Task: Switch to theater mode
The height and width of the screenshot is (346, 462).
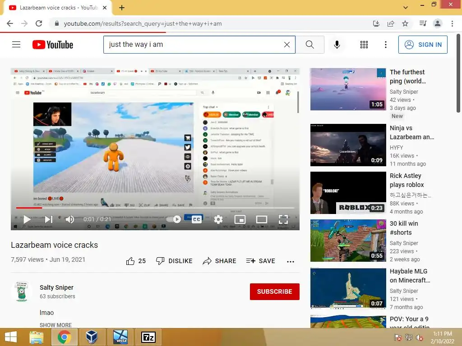Action: pyautogui.click(x=262, y=219)
